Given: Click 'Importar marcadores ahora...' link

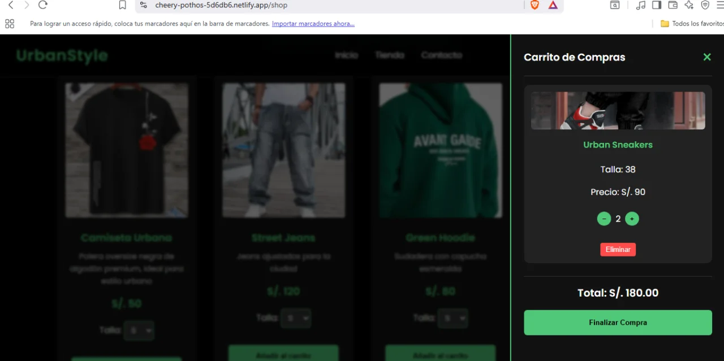Looking at the screenshot, I should pyautogui.click(x=313, y=24).
